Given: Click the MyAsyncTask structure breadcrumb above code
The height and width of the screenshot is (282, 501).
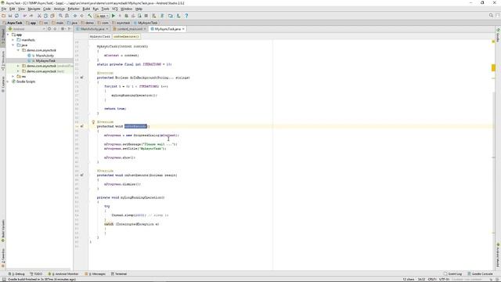Looking at the screenshot, I should pyautogui.click(x=99, y=37).
